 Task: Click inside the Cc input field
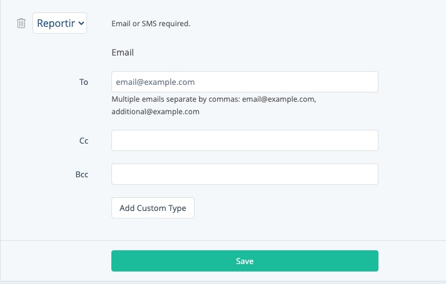pos(244,140)
